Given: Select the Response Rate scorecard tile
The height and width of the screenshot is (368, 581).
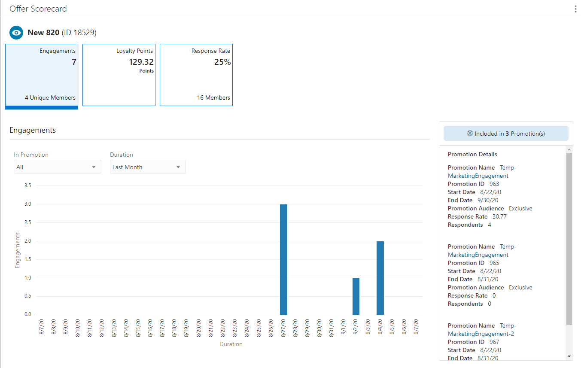Looking at the screenshot, I should [x=196, y=75].
